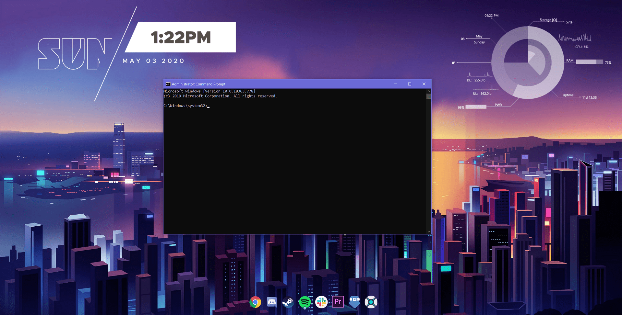This screenshot has height=315, width=622.
Task: Open the circular teal launcher icon in dock
Action: pos(371,302)
